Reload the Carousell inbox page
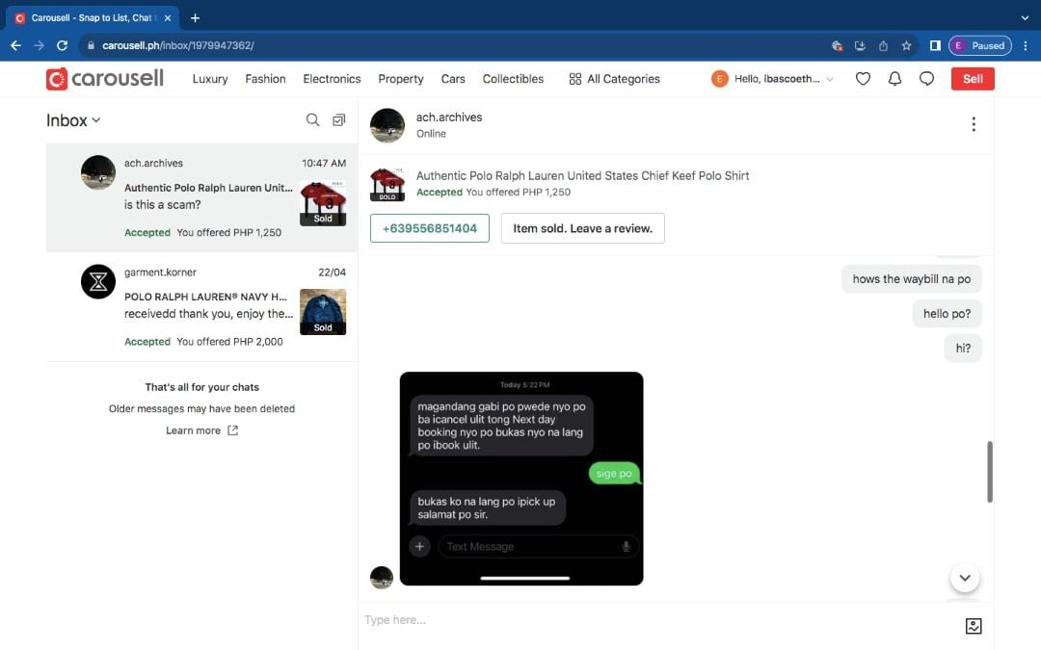 point(63,46)
